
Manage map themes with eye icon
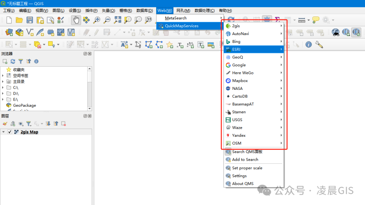coord(21,124)
